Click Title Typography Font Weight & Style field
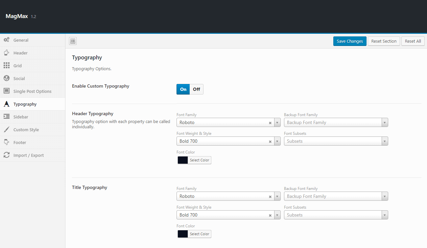427x248 pixels. click(224, 215)
